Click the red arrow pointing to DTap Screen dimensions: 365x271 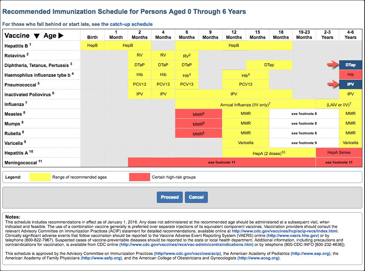click(x=333, y=65)
